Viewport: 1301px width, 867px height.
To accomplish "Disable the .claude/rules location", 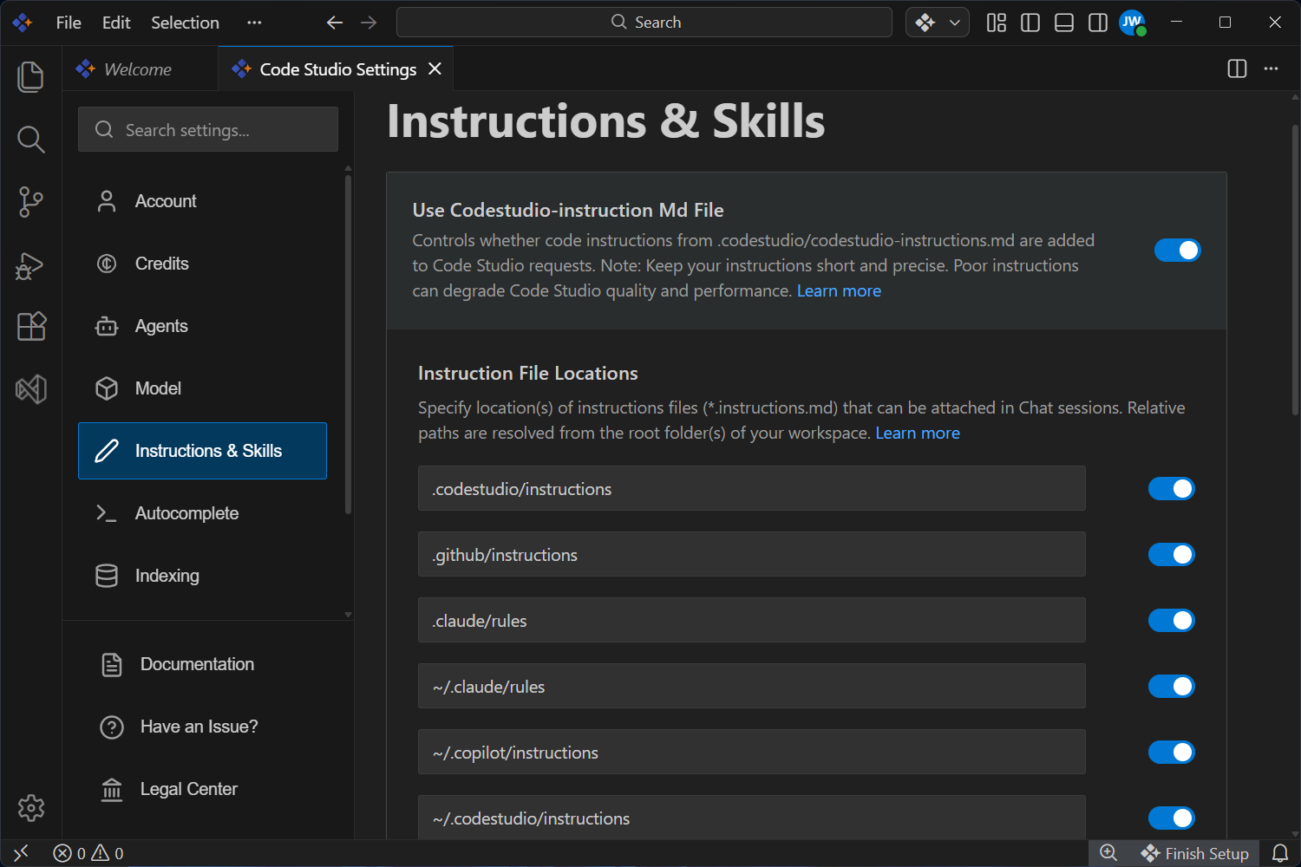I will (1172, 621).
